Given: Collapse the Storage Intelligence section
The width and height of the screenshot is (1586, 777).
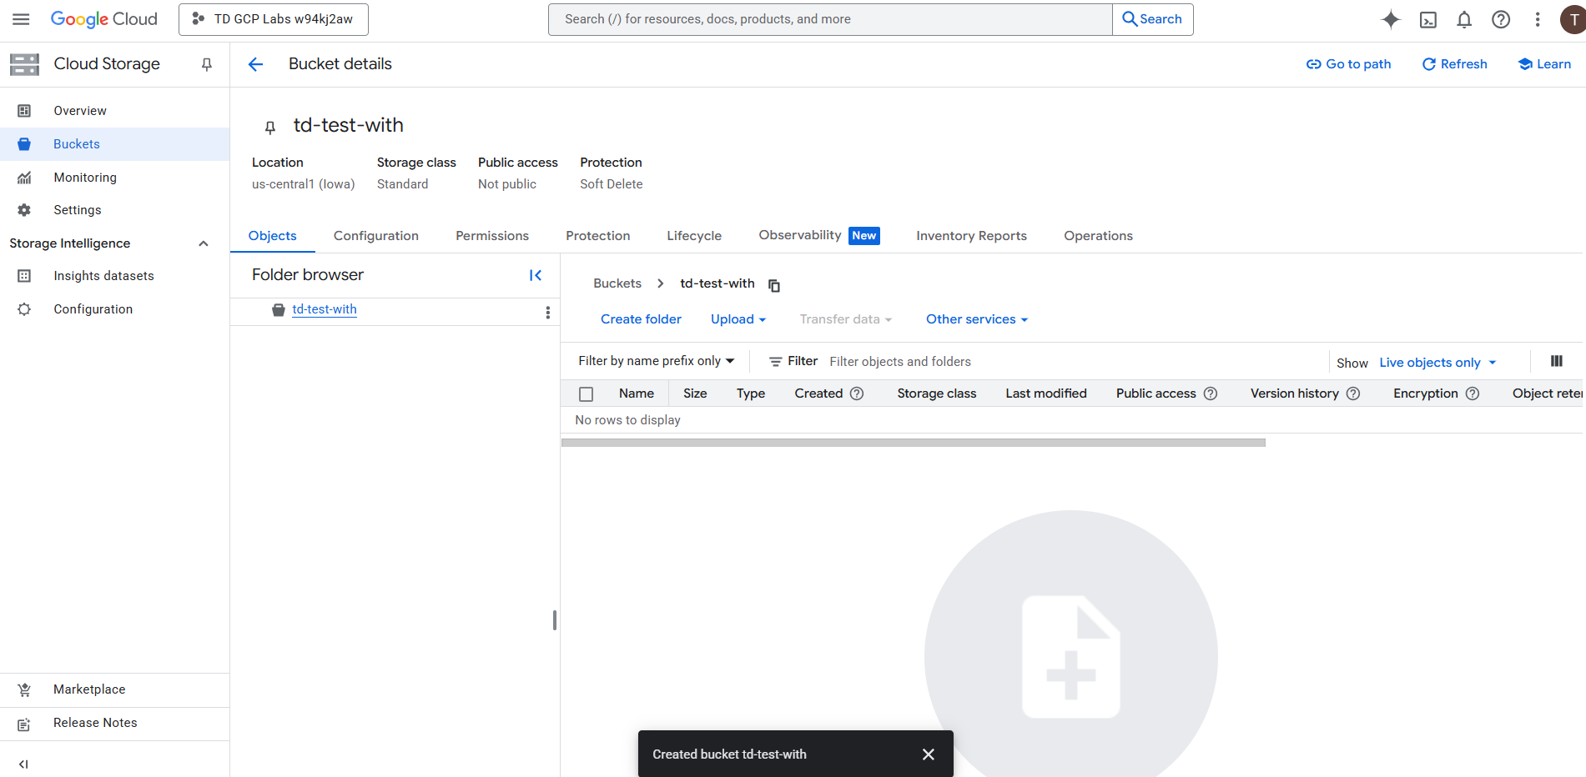Looking at the screenshot, I should click(203, 243).
